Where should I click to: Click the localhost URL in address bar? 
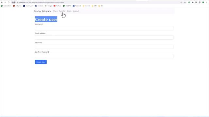click(x=41, y=2)
